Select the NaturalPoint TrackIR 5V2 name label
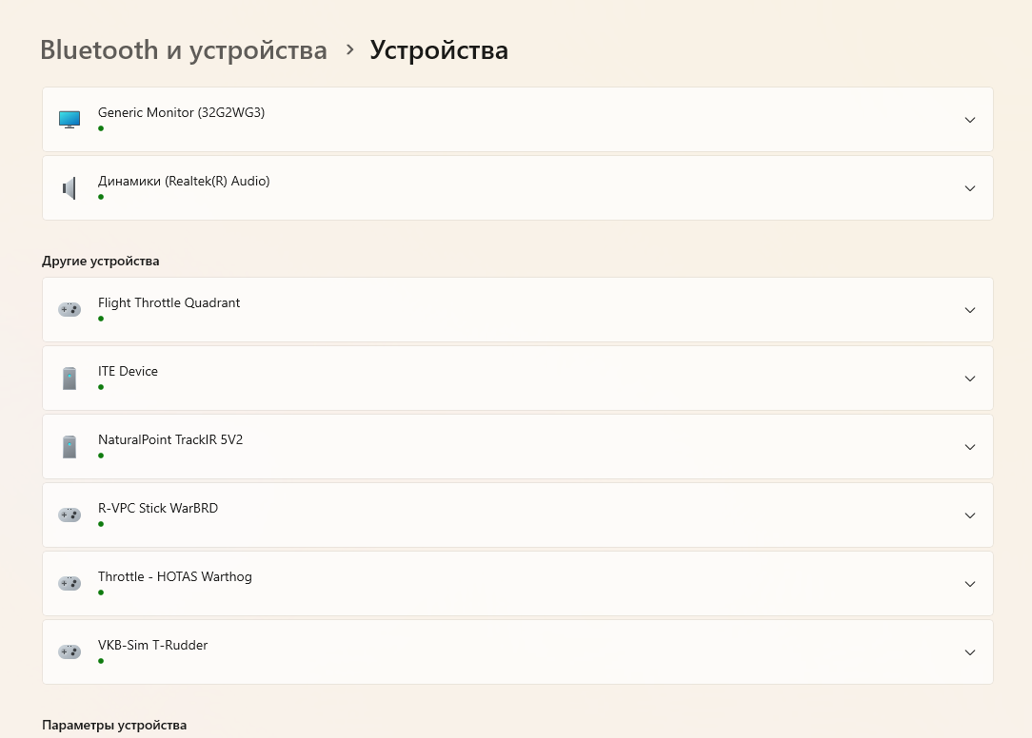 click(x=170, y=440)
